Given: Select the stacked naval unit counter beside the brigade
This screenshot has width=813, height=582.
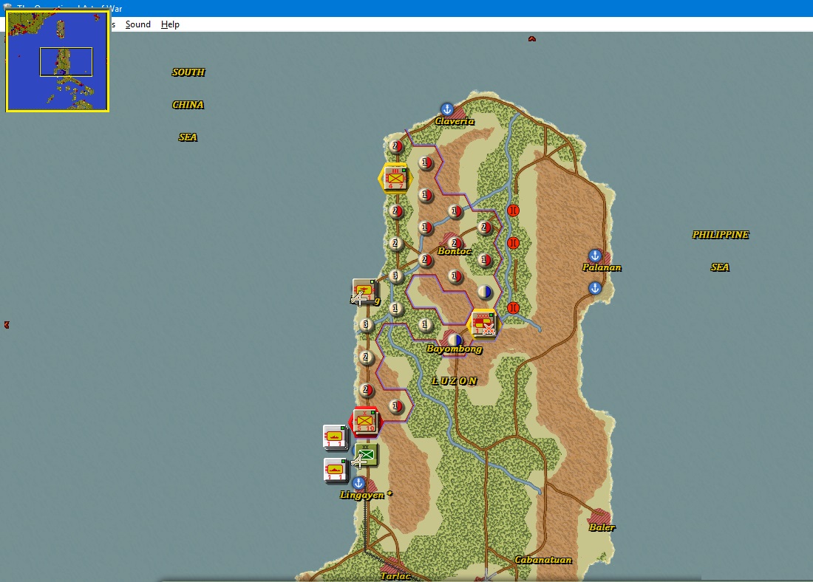Looking at the screenshot, I should pyautogui.click(x=335, y=437).
